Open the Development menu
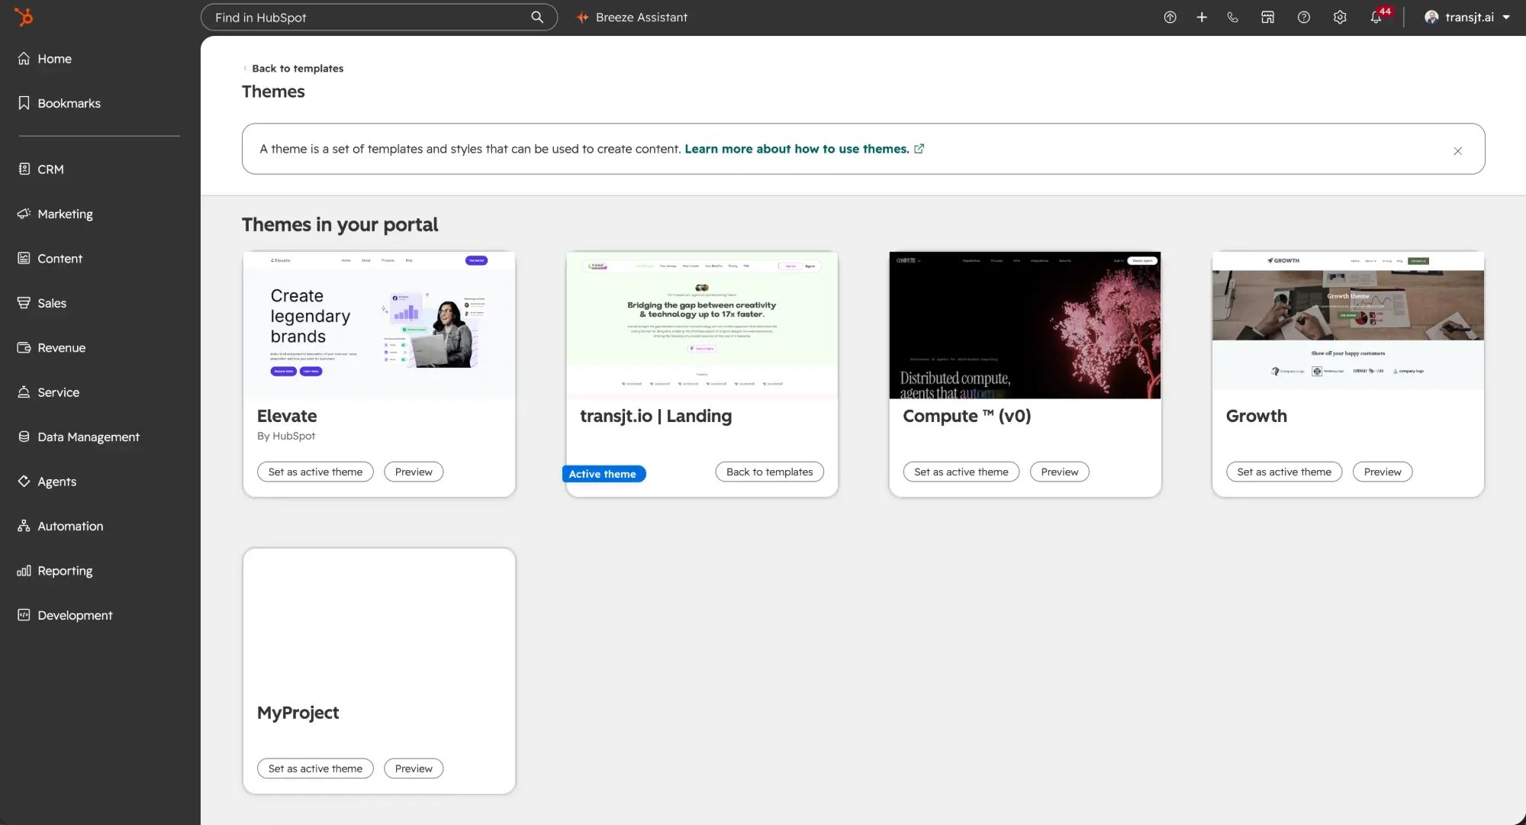Image resolution: width=1526 pixels, height=825 pixels. (64, 615)
